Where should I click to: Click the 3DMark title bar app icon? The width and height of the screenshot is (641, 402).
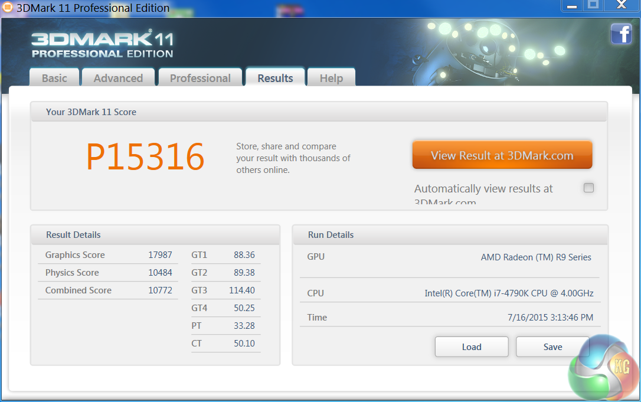[7, 7]
